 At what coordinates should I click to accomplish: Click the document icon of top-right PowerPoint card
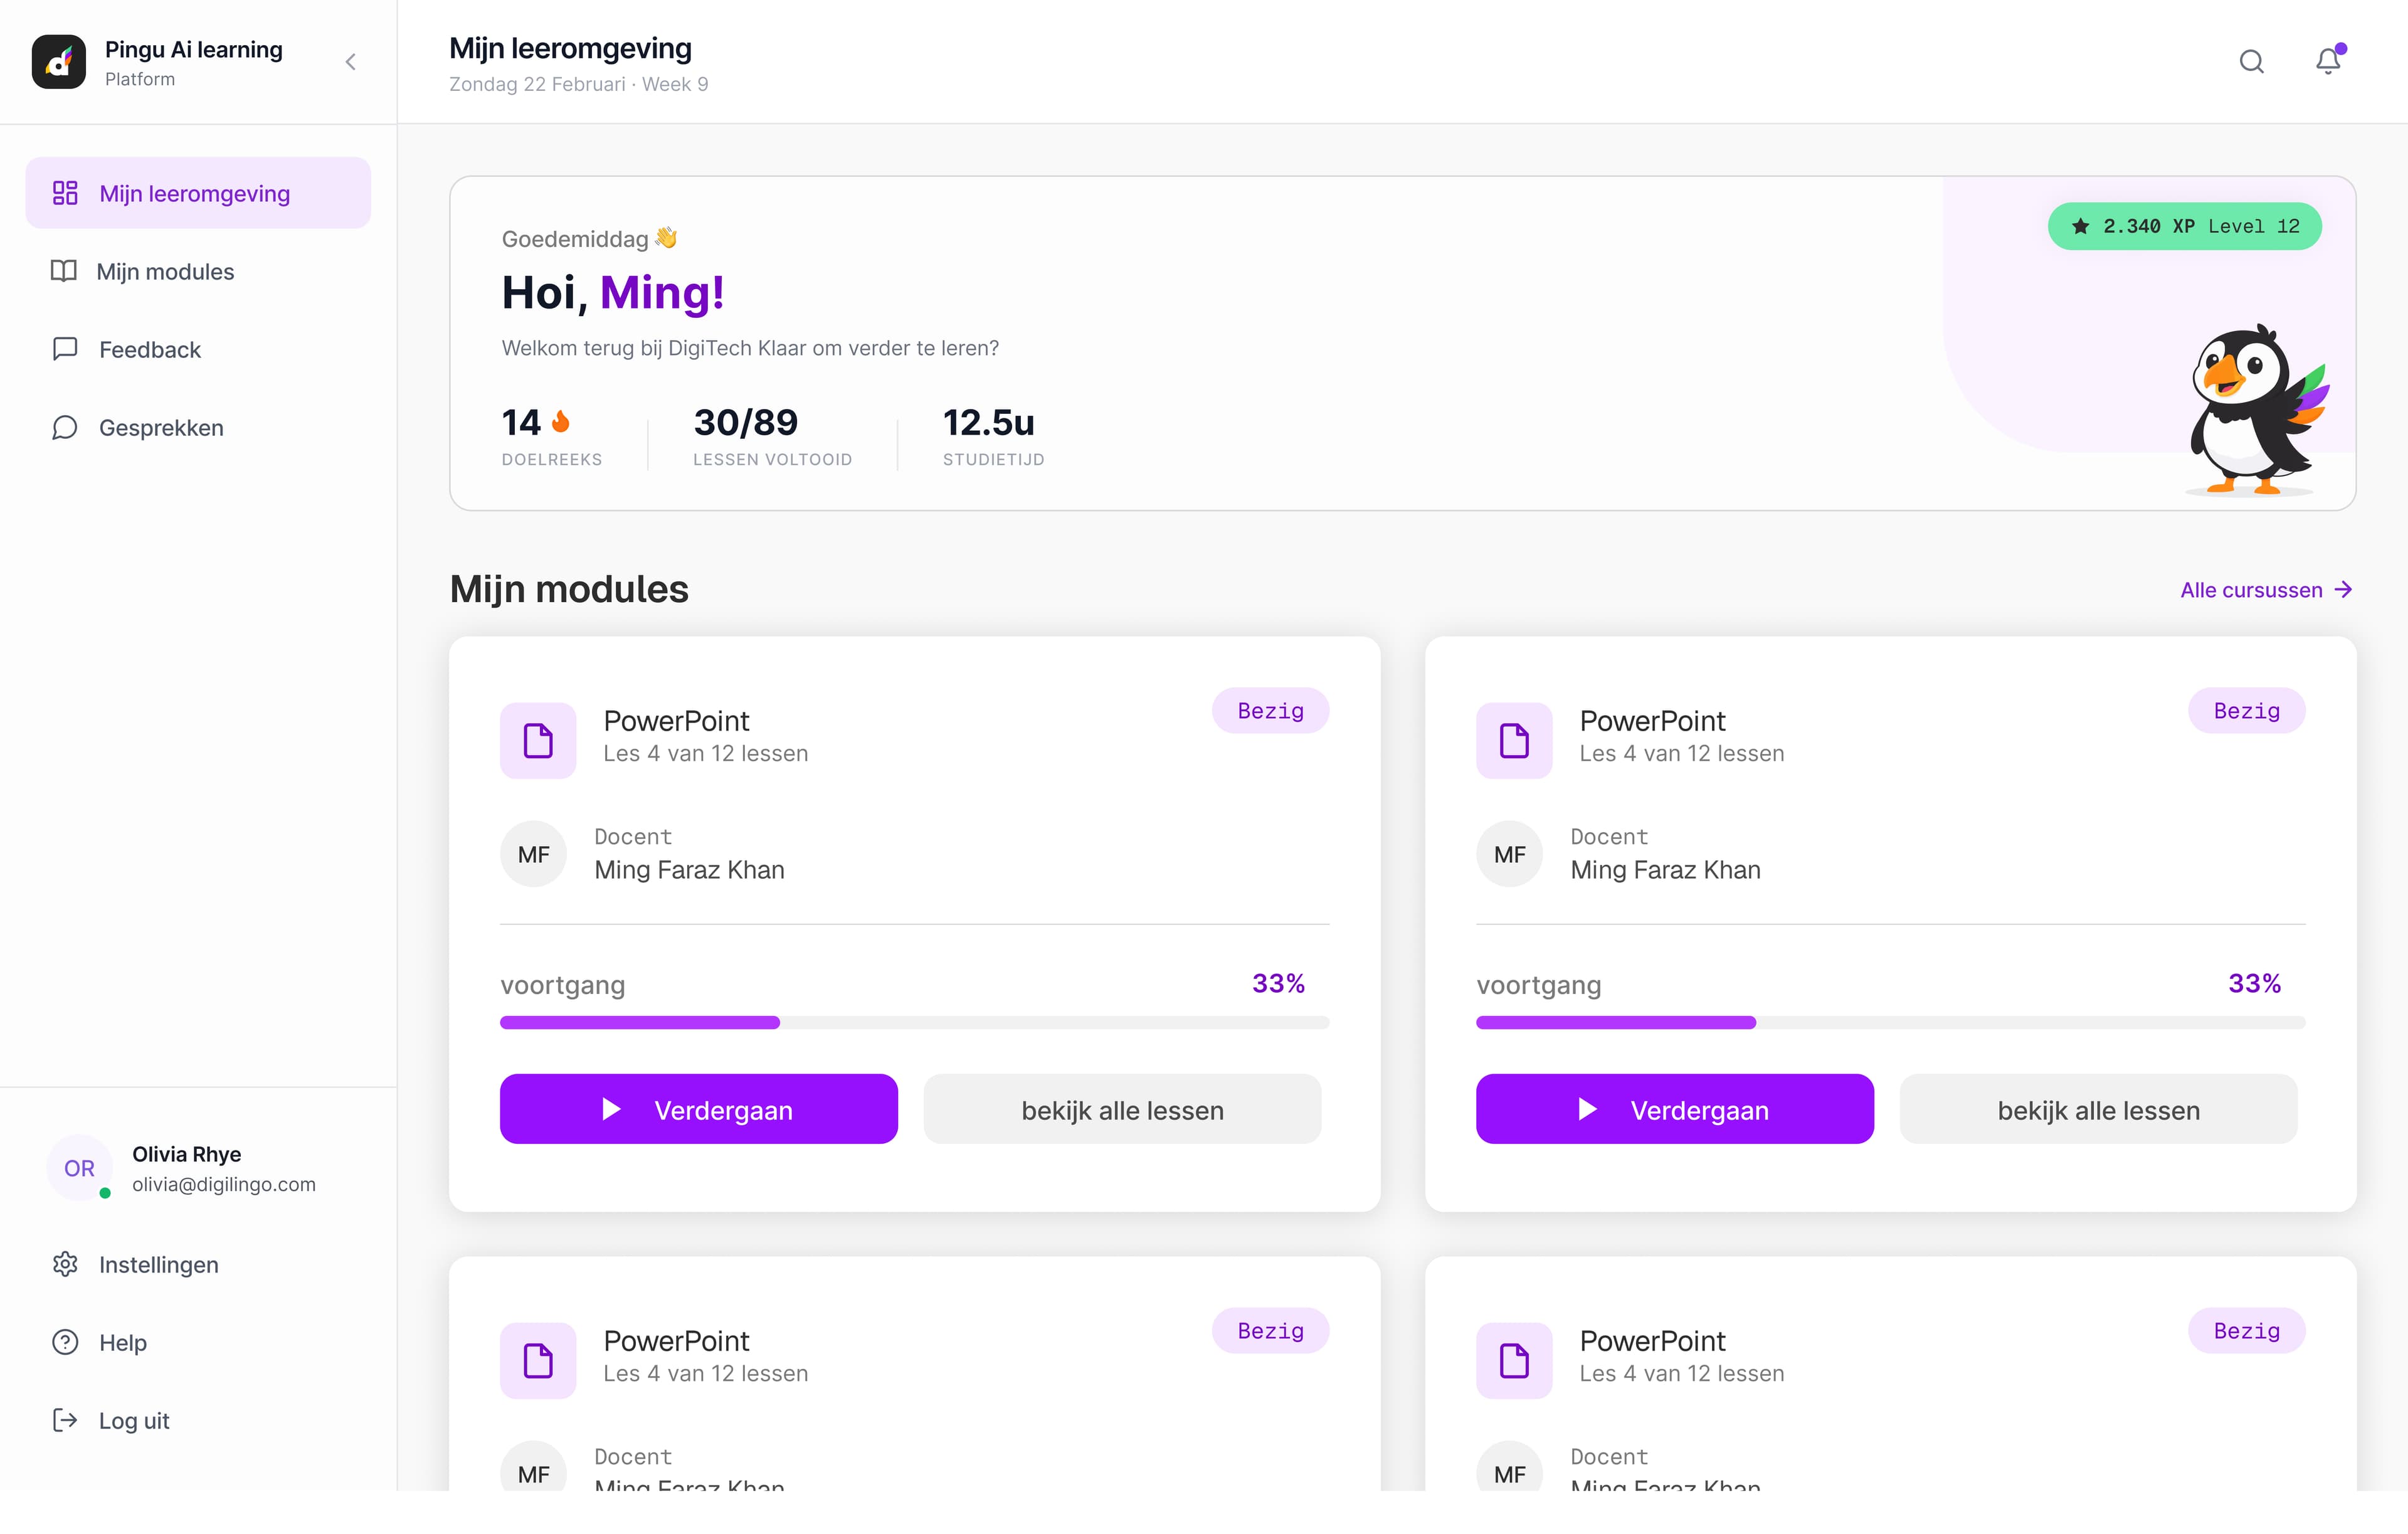(1514, 741)
